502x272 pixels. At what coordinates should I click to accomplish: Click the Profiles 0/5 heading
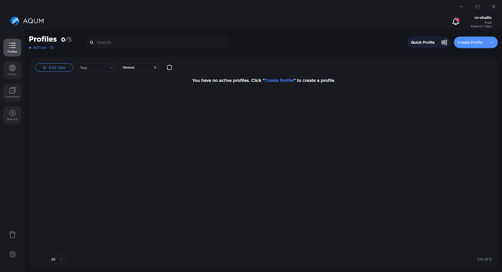point(50,39)
